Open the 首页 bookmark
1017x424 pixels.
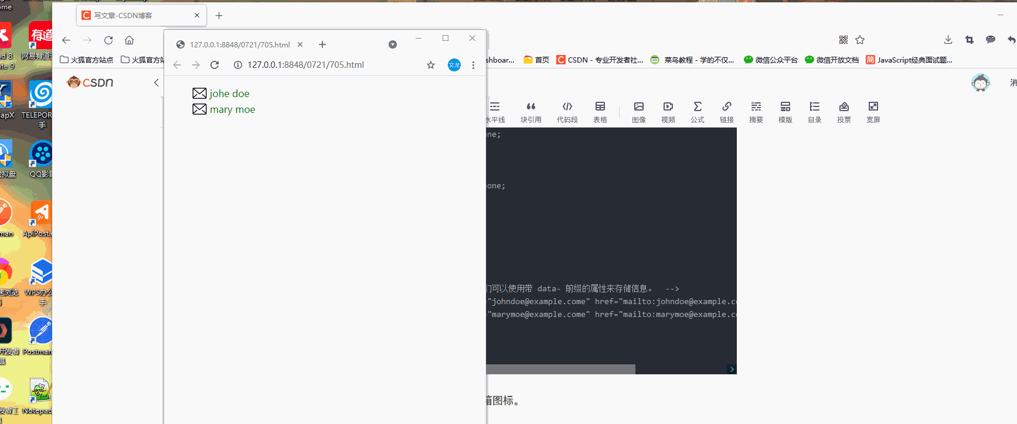[536, 60]
